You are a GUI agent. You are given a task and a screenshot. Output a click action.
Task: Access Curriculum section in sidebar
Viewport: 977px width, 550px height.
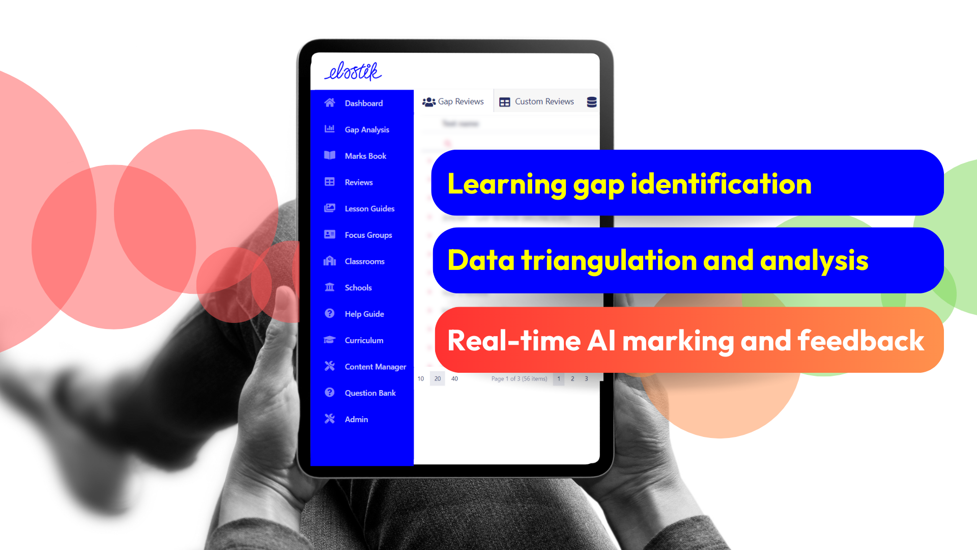tap(362, 340)
